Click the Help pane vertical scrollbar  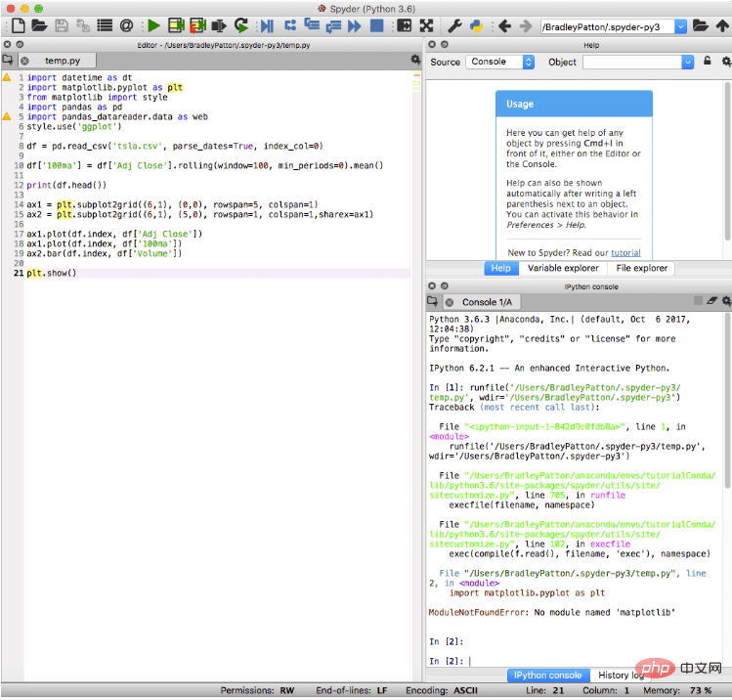727,161
